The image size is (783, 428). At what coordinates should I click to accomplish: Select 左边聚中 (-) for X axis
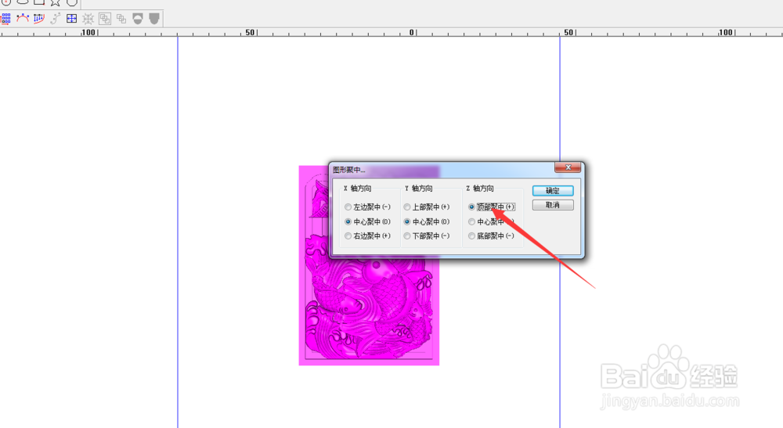tap(367, 207)
